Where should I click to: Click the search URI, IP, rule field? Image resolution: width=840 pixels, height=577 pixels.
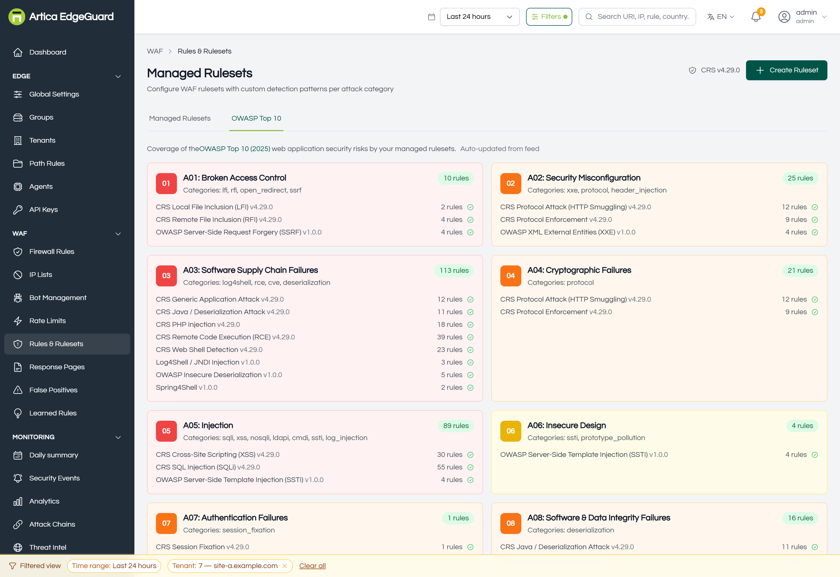click(x=637, y=17)
